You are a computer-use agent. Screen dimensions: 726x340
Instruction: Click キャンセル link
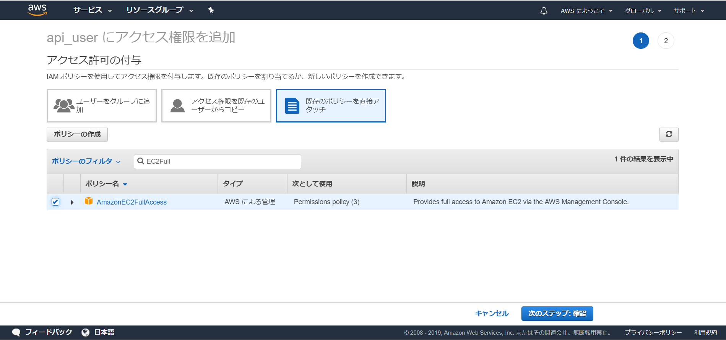492,313
